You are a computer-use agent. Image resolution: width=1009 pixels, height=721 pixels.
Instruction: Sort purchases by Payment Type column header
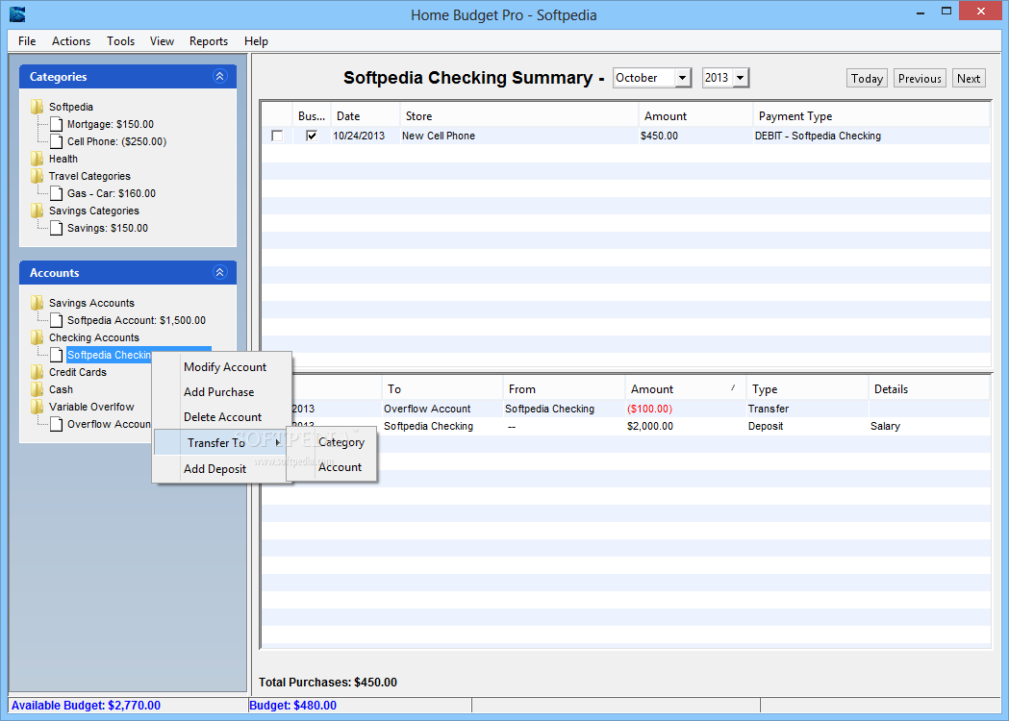tap(870, 116)
